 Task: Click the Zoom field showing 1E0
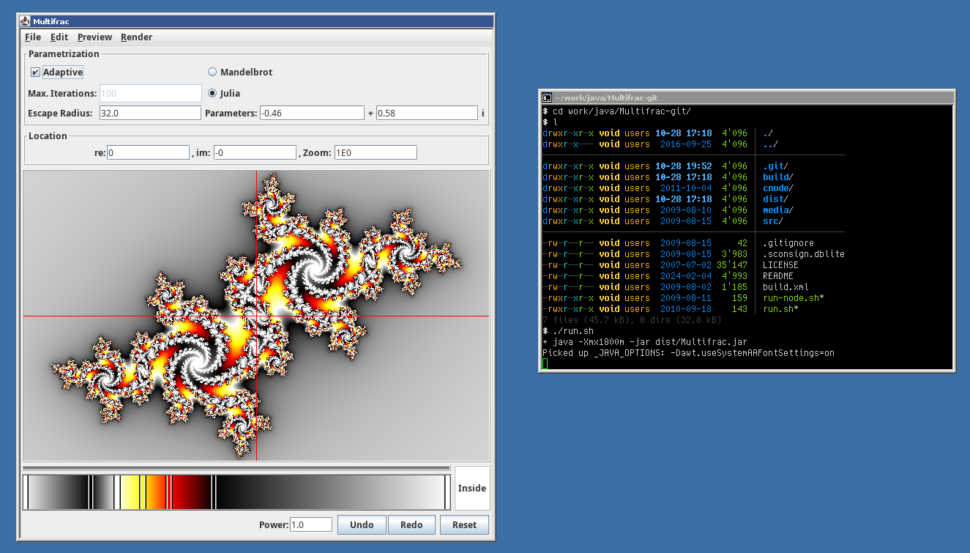click(x=375, y=153)
